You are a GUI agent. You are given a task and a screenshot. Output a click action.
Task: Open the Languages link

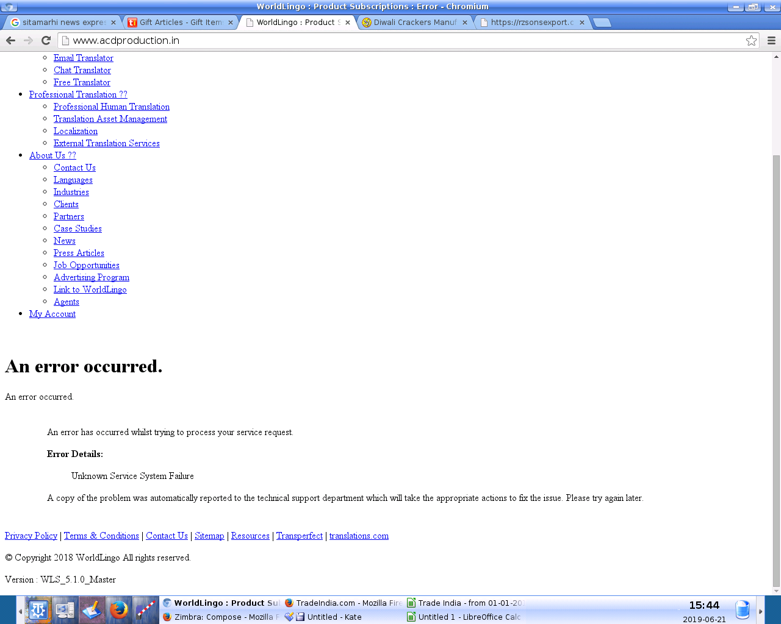[x=73, y=180]
